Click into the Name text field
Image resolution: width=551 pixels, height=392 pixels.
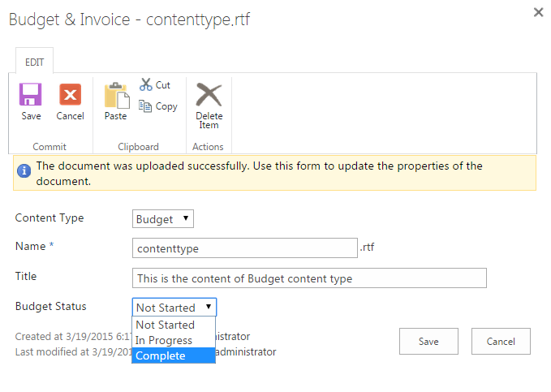pyautogui.click(x=244, y=248)
